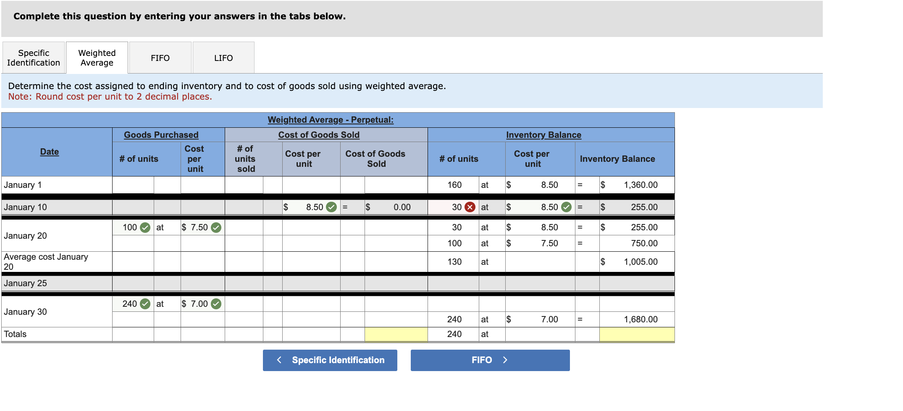Click the 160 units value for January 1

[x=454, y=185]
